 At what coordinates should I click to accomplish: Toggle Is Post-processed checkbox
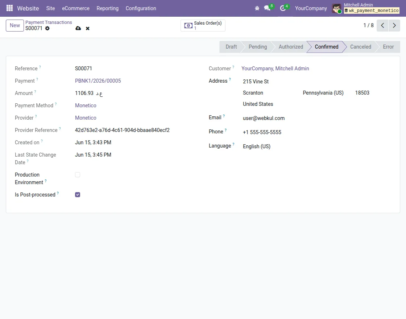point(78,195)
